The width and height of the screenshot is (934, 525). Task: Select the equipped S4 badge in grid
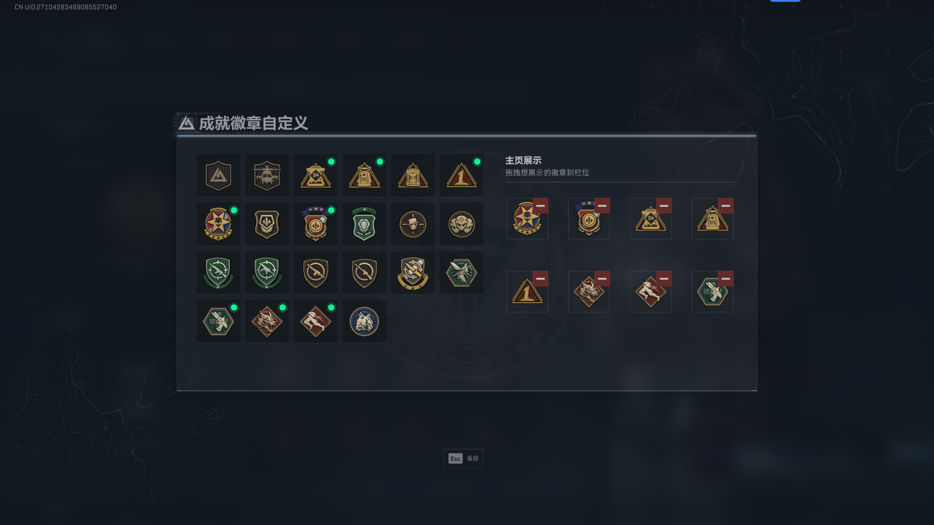(316, 175)
